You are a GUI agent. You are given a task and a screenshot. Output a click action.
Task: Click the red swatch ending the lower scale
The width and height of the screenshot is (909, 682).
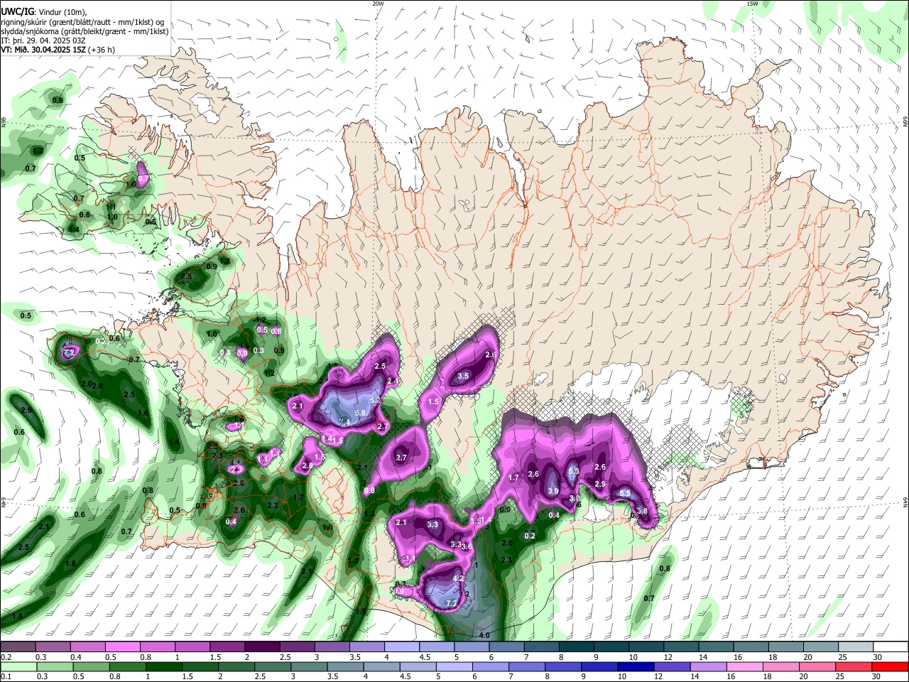pyautogui.click(x=890, y=666)
